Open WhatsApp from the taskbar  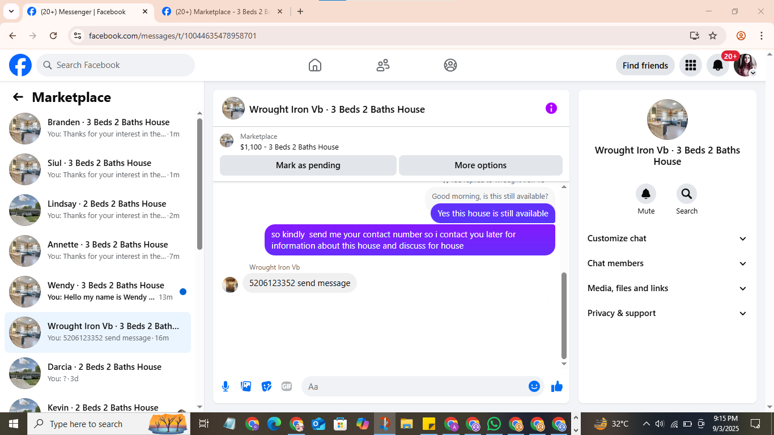[494, 424]
